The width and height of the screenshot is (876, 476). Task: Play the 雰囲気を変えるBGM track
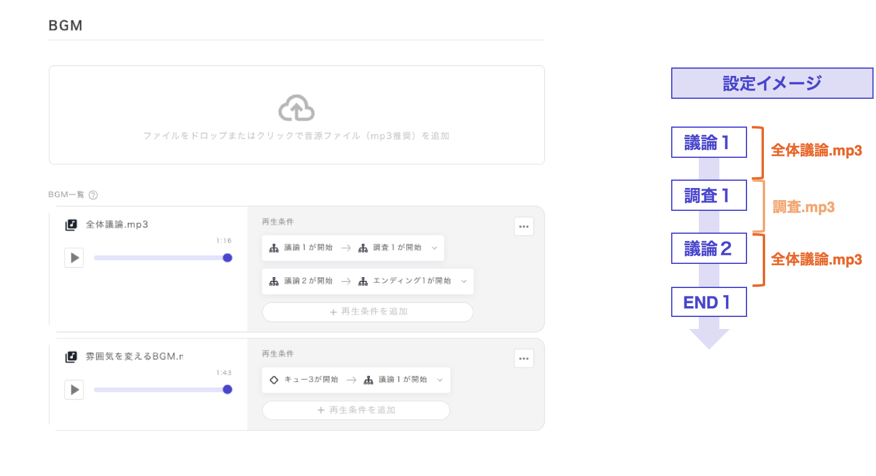(x=74, y=390)
